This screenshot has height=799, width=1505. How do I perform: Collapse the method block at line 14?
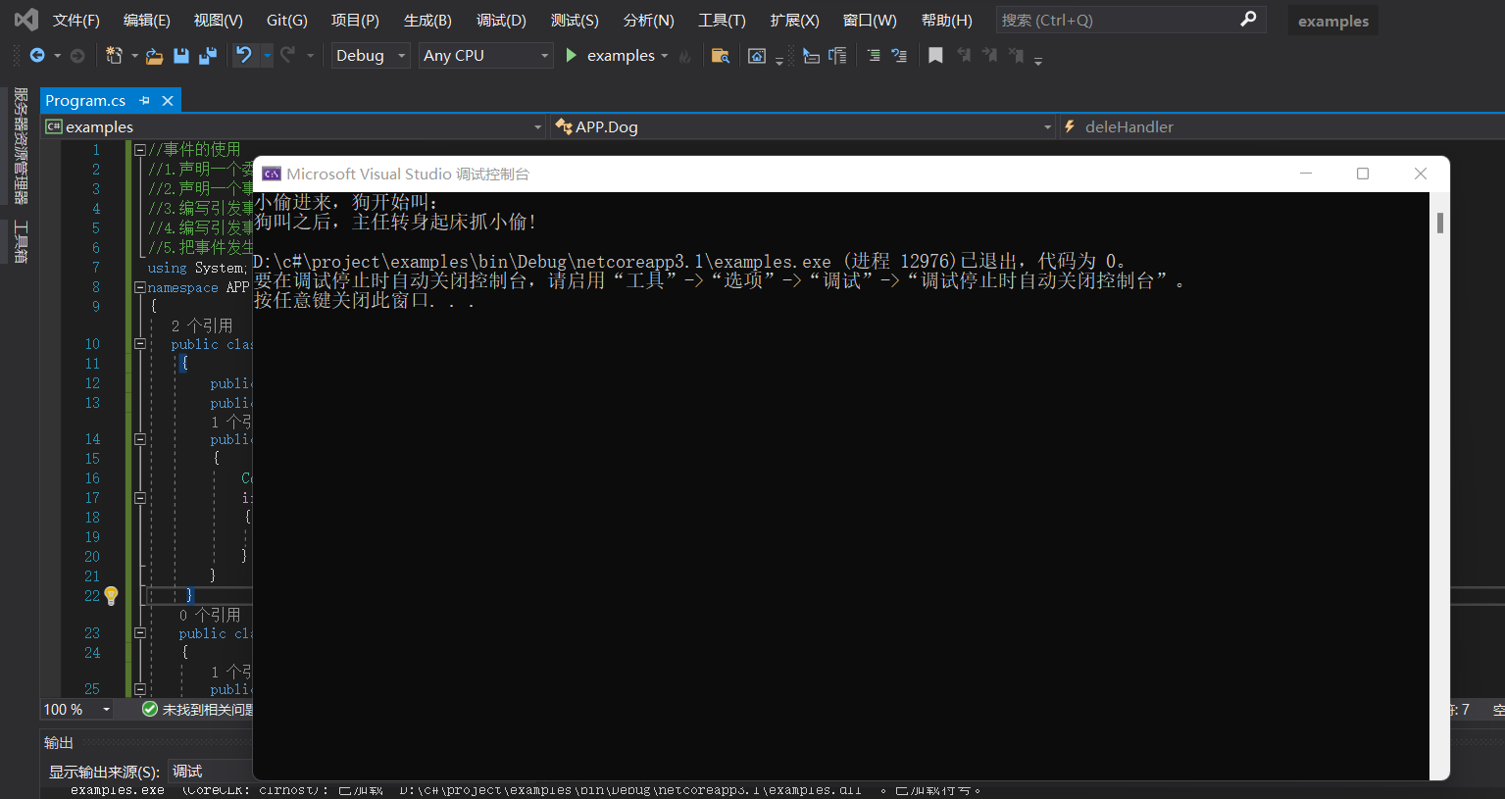coord(140,439)
